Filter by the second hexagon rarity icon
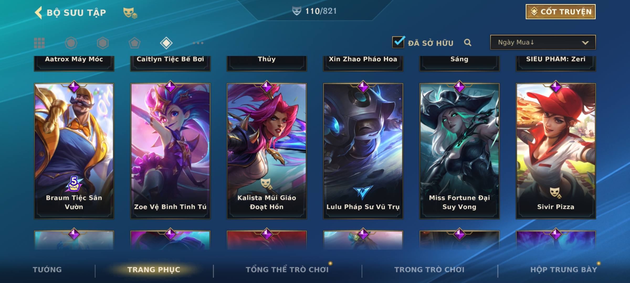The height and width of the screenshot is (283, 630). point(103,43)
